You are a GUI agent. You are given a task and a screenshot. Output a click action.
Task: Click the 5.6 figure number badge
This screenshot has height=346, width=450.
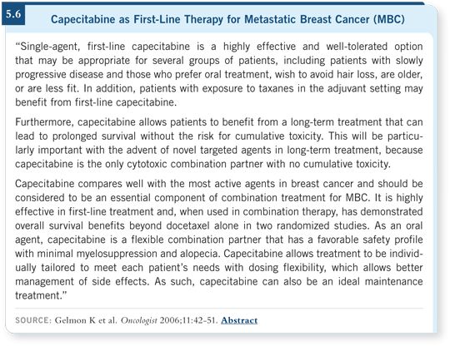tap(13, 14)
